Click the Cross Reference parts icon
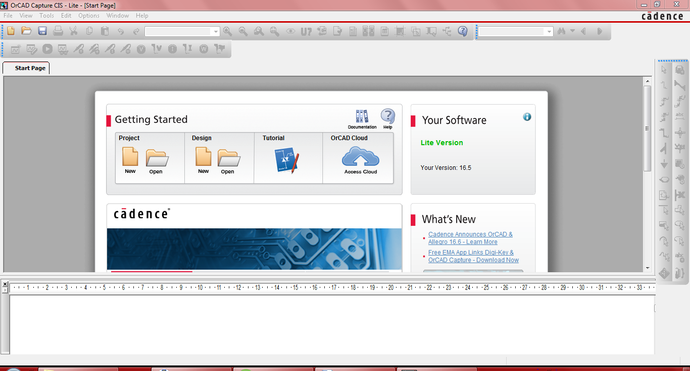 click(x=368, y=31)
